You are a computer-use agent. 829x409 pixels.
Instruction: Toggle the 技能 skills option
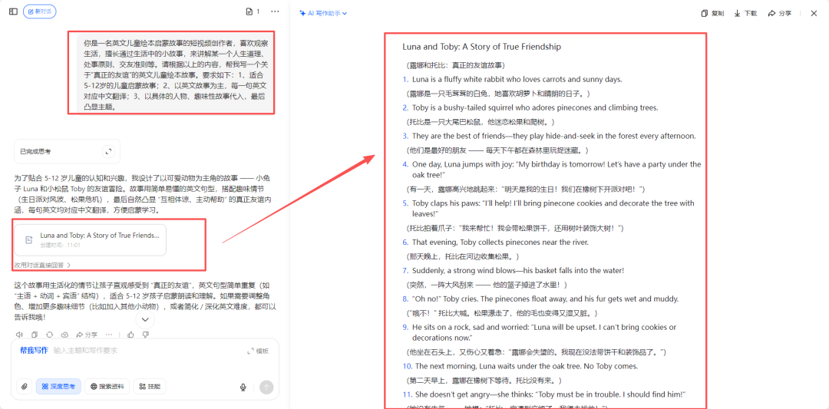click(x=150, y=387)
